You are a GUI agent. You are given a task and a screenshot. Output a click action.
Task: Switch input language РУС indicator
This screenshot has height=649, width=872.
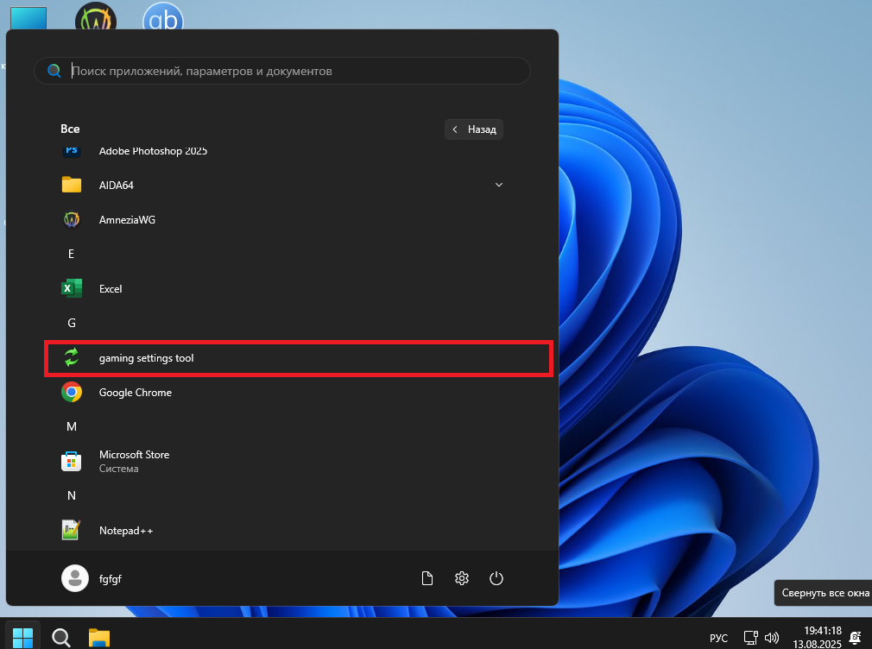click(718, 638)
